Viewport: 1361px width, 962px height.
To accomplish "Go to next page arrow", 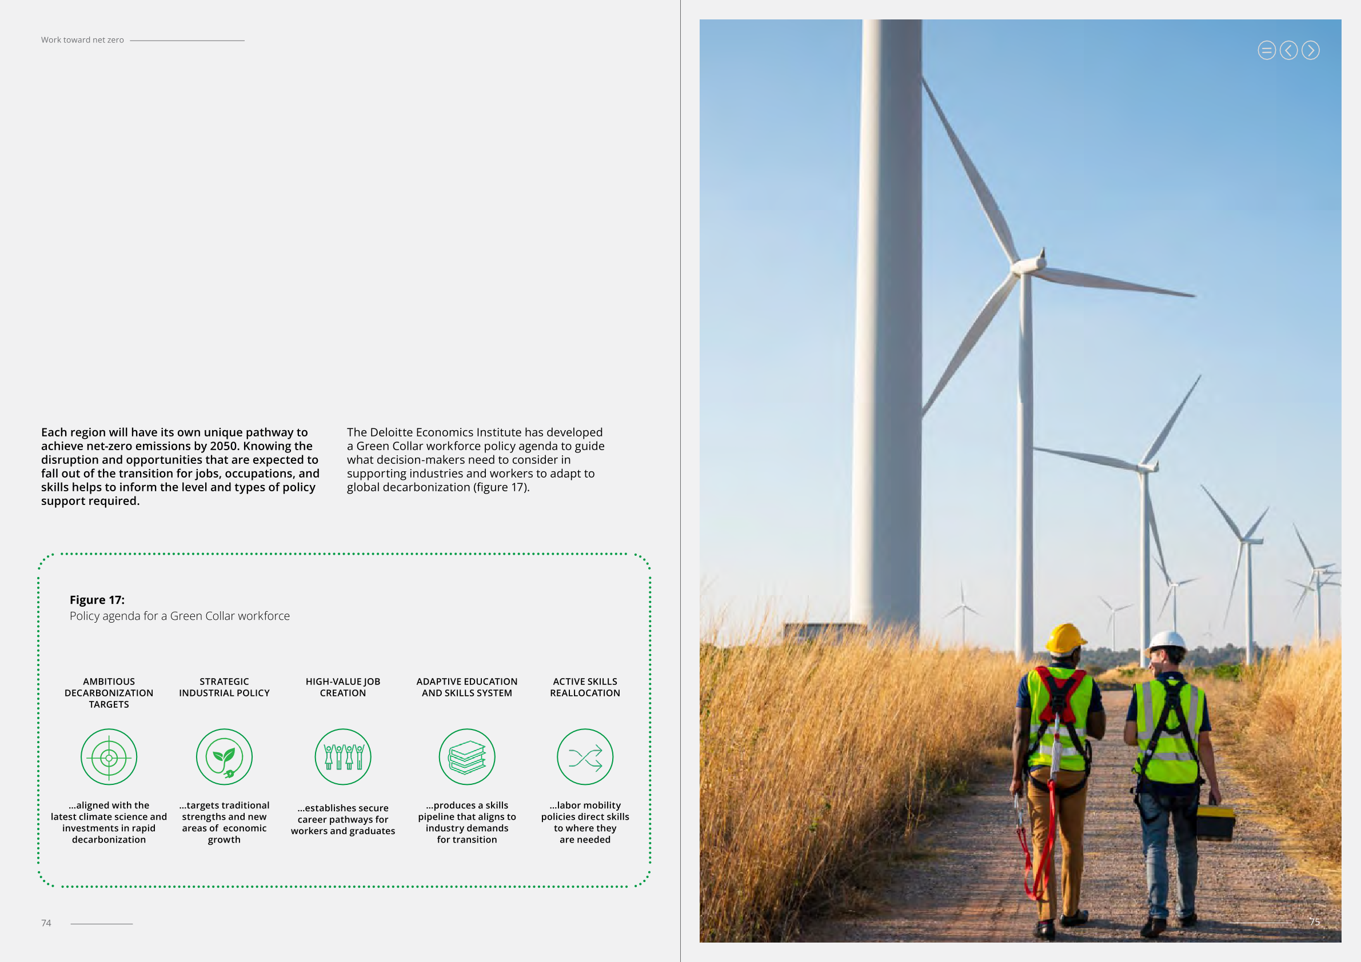I will tap(1310, 50).
